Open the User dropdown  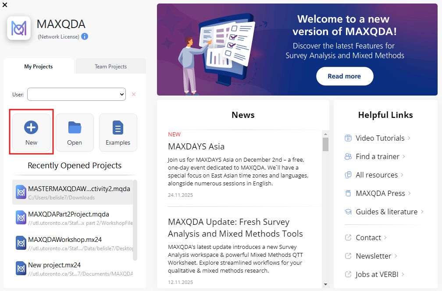[x=76, y=94]
